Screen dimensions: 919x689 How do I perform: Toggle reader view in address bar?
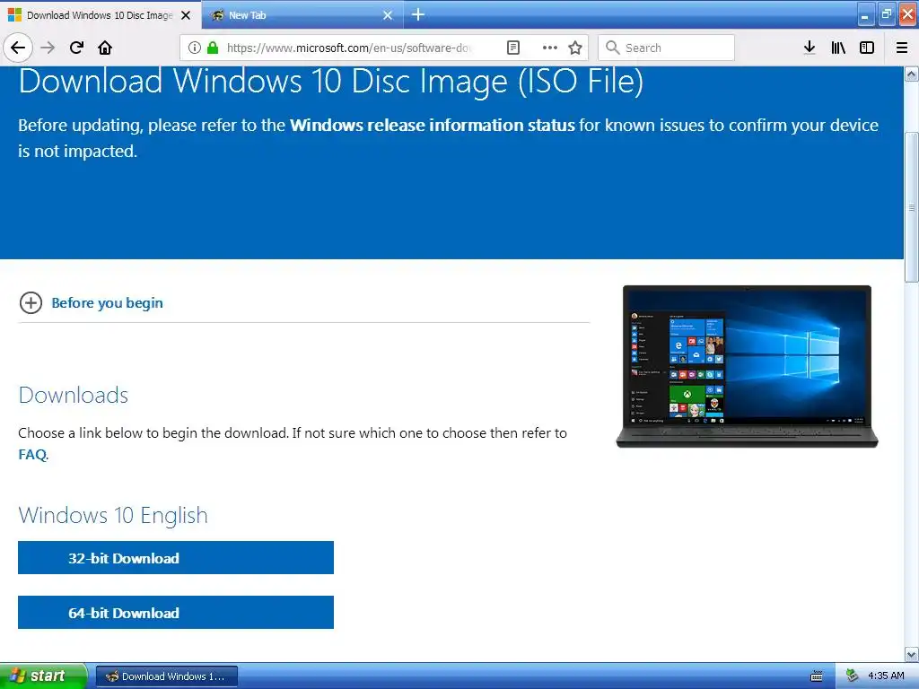pyautogui.click(x=512, y=48)
